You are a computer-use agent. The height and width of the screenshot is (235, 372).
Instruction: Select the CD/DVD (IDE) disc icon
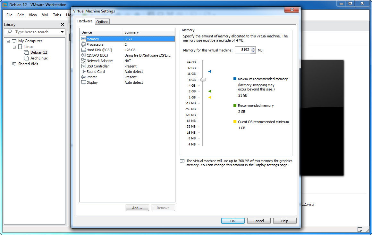click(83, 55)
